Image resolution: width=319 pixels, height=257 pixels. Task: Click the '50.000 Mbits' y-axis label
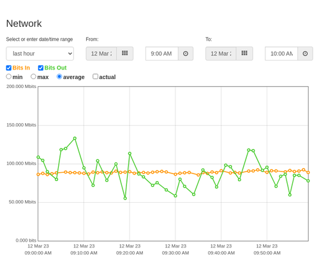tap(22, 202)
